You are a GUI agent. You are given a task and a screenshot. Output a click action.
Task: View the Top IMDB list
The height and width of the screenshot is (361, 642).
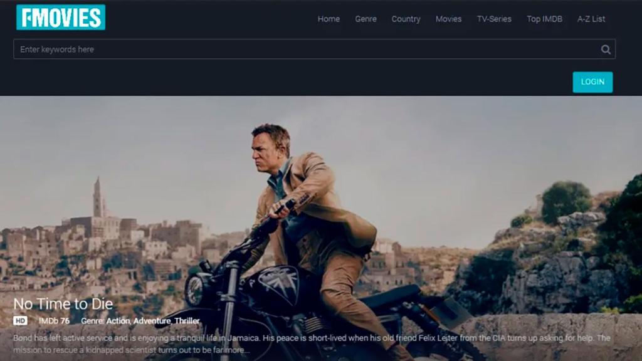pos(543,19)
